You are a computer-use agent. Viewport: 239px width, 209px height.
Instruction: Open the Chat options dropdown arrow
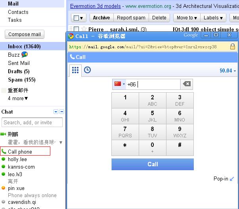[56, 112]
